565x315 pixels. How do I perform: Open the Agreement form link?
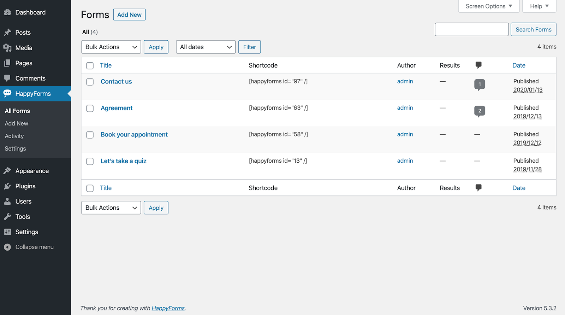click(117, 108)
